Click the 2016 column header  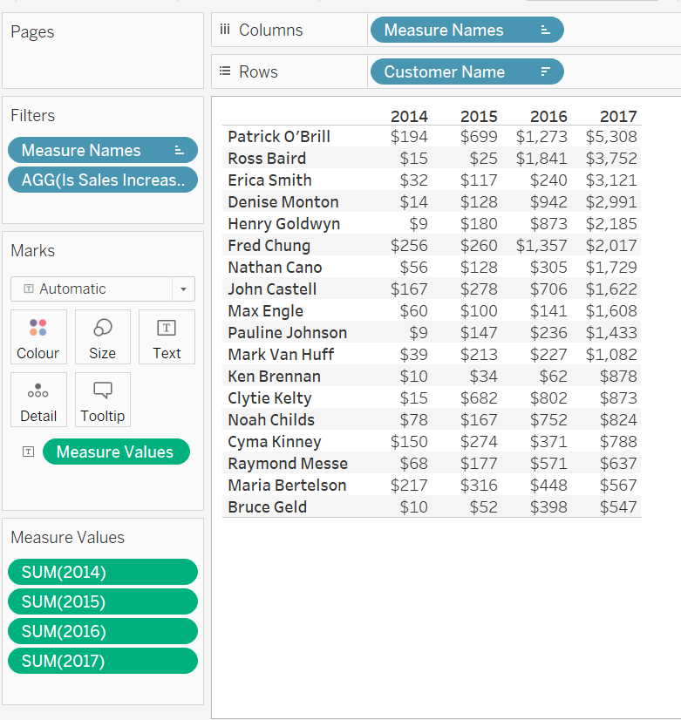point(548,116)
